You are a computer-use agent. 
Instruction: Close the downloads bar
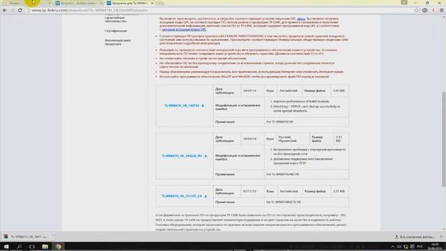[441, 237]
